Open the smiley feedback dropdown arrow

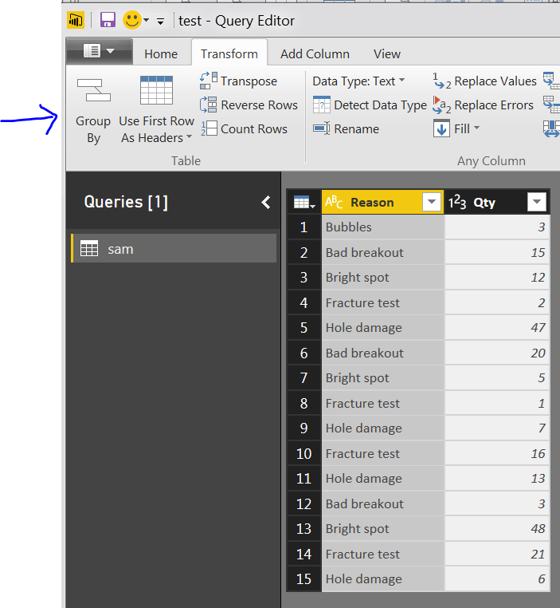(147, 20)
